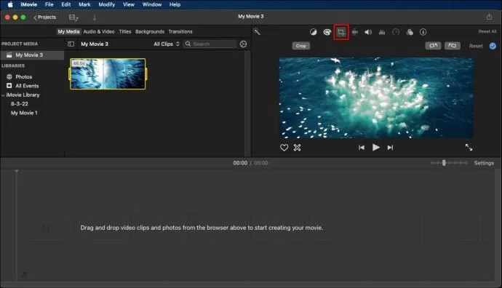Open the Edit menu
This screenshot has width=502, height=288.
[66, 4]
